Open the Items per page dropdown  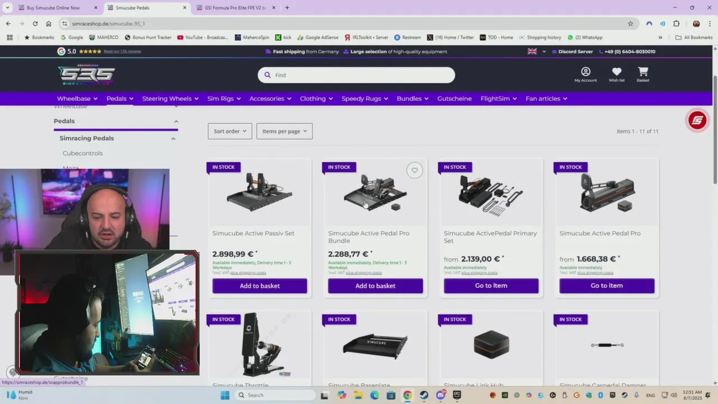pyautogui.click(x=284, y=131)
